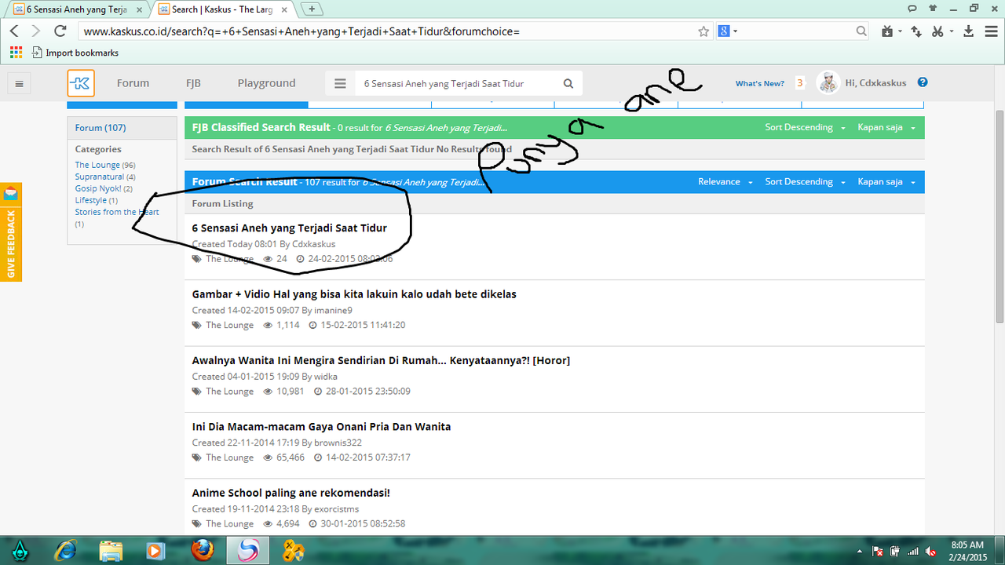Viewport: 1005px width, 565px height.
Task: Click the Kaskus search magnifier icon
Action: coord(568,83)
